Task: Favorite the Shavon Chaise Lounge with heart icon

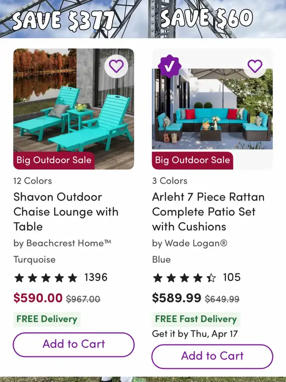Action: pyautogui.click(x=116, y=66)
